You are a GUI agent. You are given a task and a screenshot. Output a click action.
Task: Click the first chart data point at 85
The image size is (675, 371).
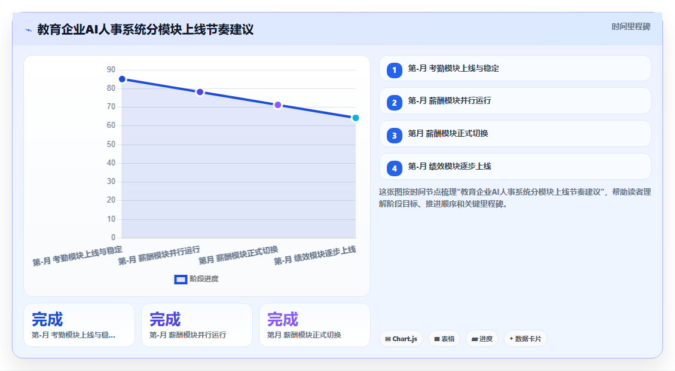tap(122, 79)
